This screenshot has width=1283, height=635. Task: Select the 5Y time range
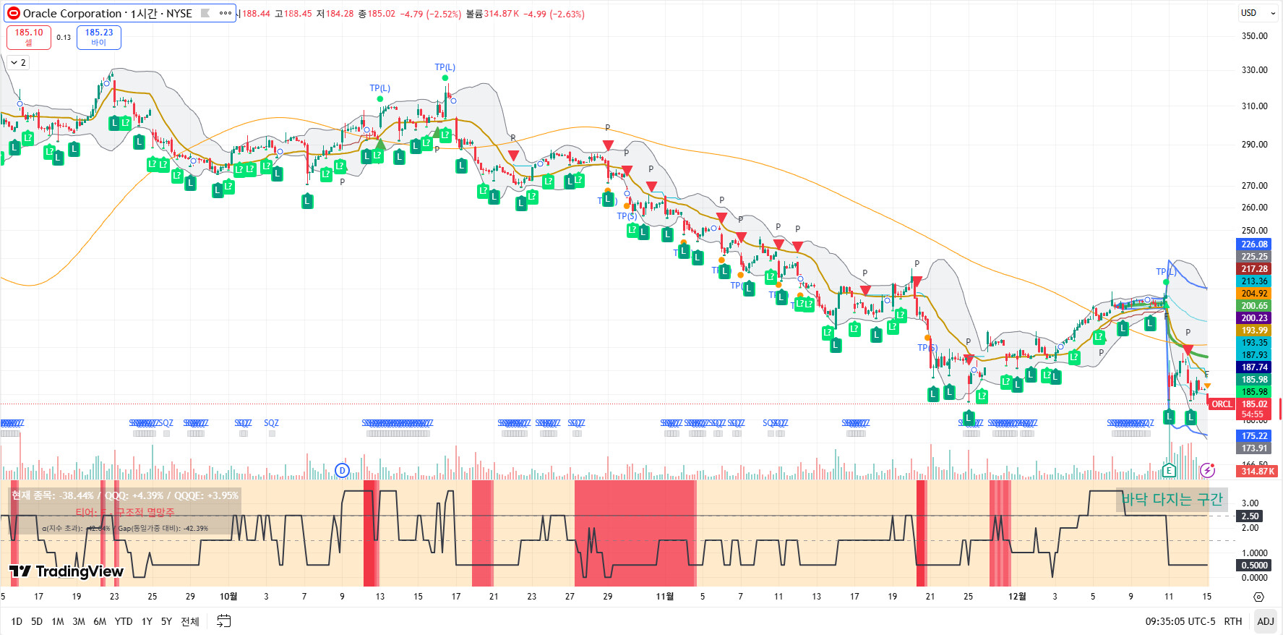coord(166,621)
